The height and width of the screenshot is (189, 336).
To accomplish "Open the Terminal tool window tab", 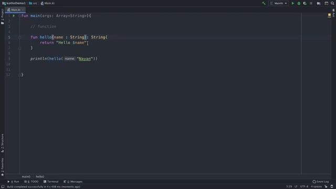I will tap(51, 182).
